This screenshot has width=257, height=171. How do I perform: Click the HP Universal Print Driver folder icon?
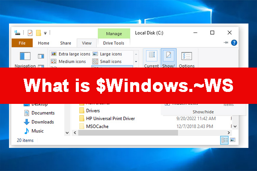pyautogui.click(x=82, y=118)
